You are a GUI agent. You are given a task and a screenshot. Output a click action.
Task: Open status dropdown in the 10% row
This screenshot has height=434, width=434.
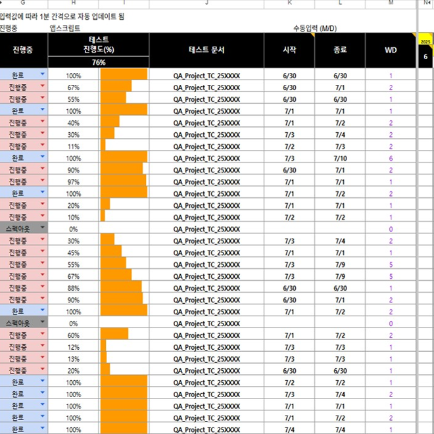42,215
